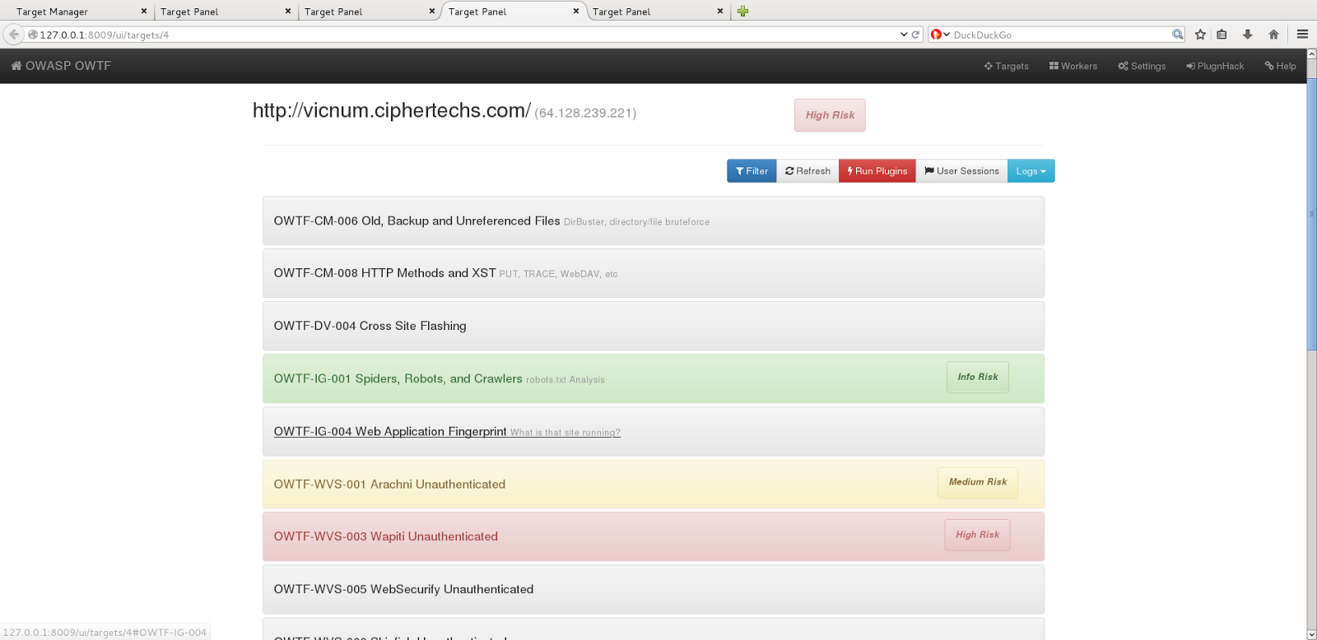Open the address bar history dropdown arrow
Viewport: 1317px width, 640px height.
[x=904, y=35]
